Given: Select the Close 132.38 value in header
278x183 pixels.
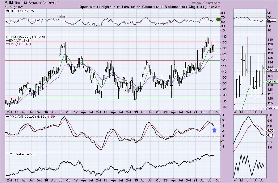Looking at the screenshot, I should tap(153, 7).
